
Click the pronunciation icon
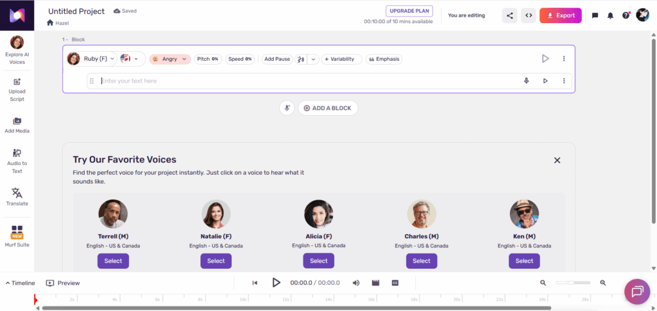[300, 59]
